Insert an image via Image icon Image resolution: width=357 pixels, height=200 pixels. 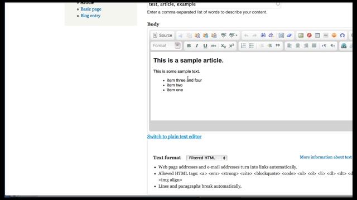point(301,36)
